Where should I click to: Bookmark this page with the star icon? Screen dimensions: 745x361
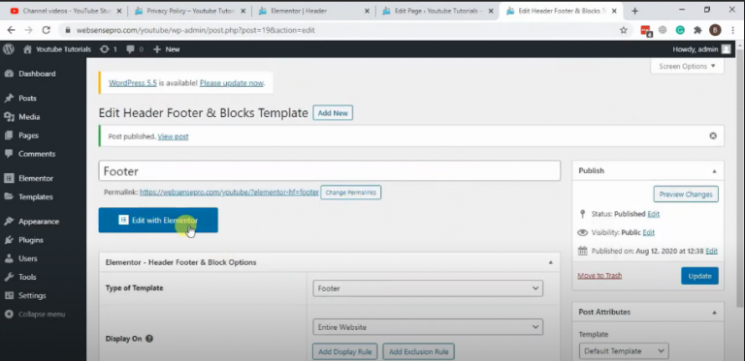pyautogui.click(x=624, y=30)
